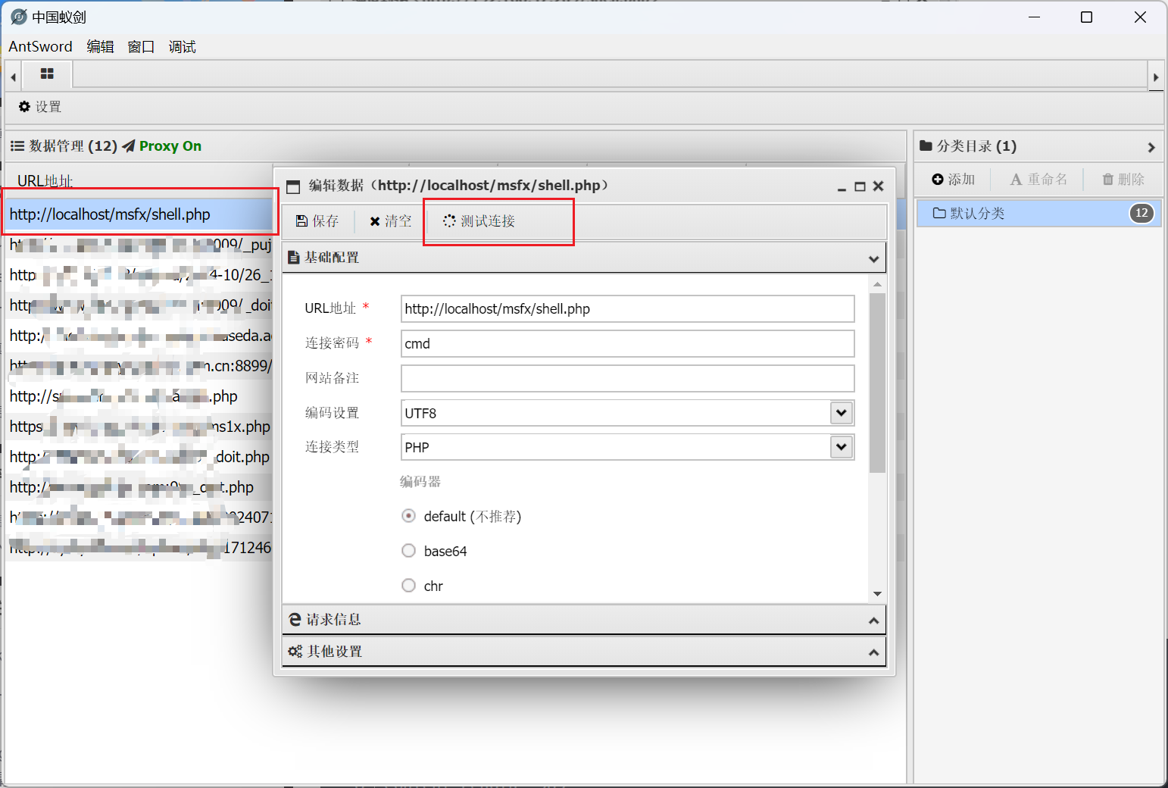This screenshot has height=788, width=1168.
Task: Open the 调试 menu
Action: [x=182, y=47]
